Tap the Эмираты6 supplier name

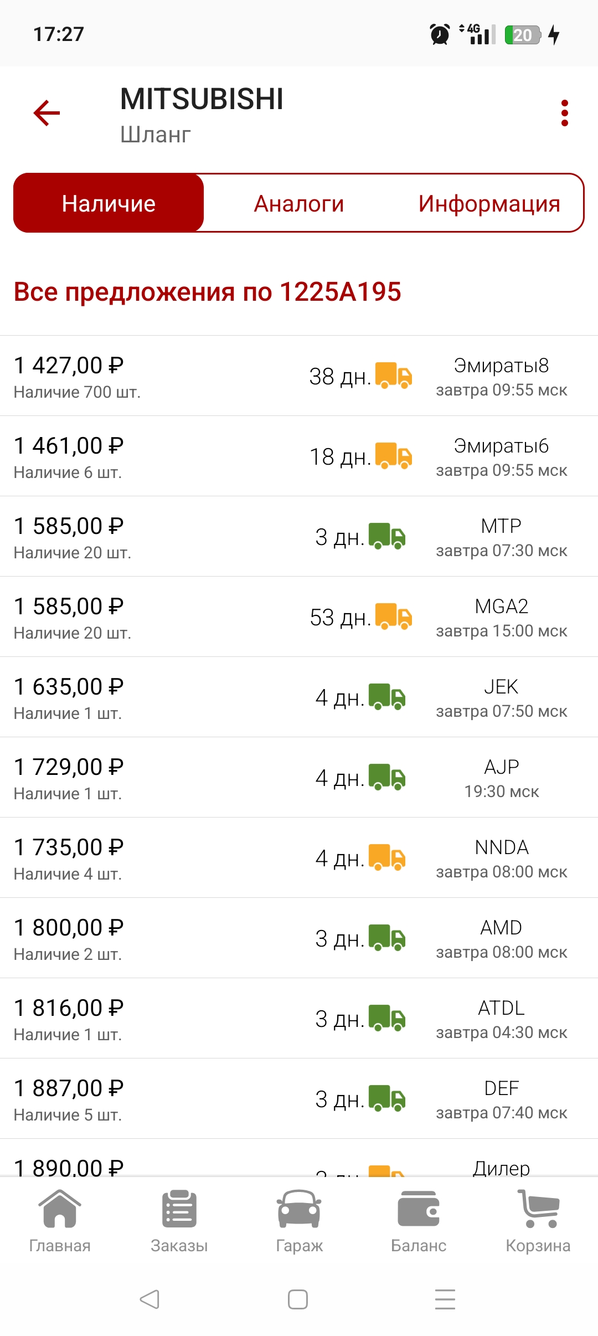click(501, 446)
